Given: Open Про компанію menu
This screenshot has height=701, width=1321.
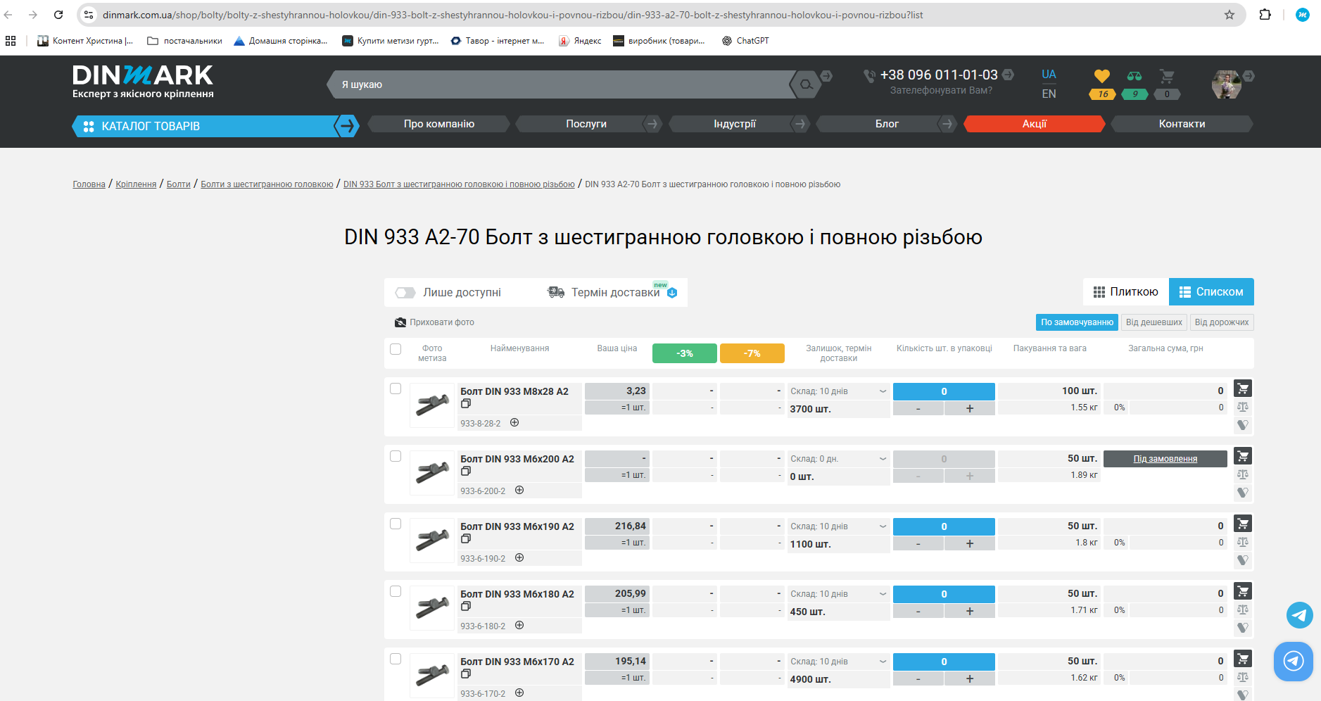Looking at the screenshot, I should [439, 124].
